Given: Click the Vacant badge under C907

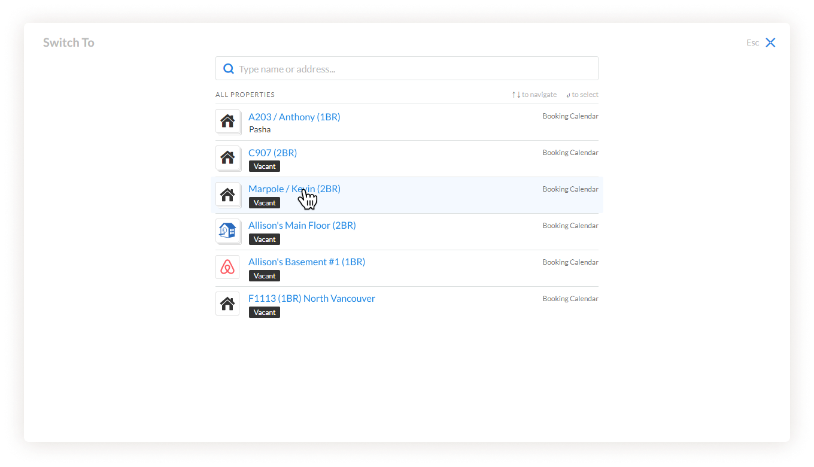Looking at the screenshot, I should coord(265,166).
